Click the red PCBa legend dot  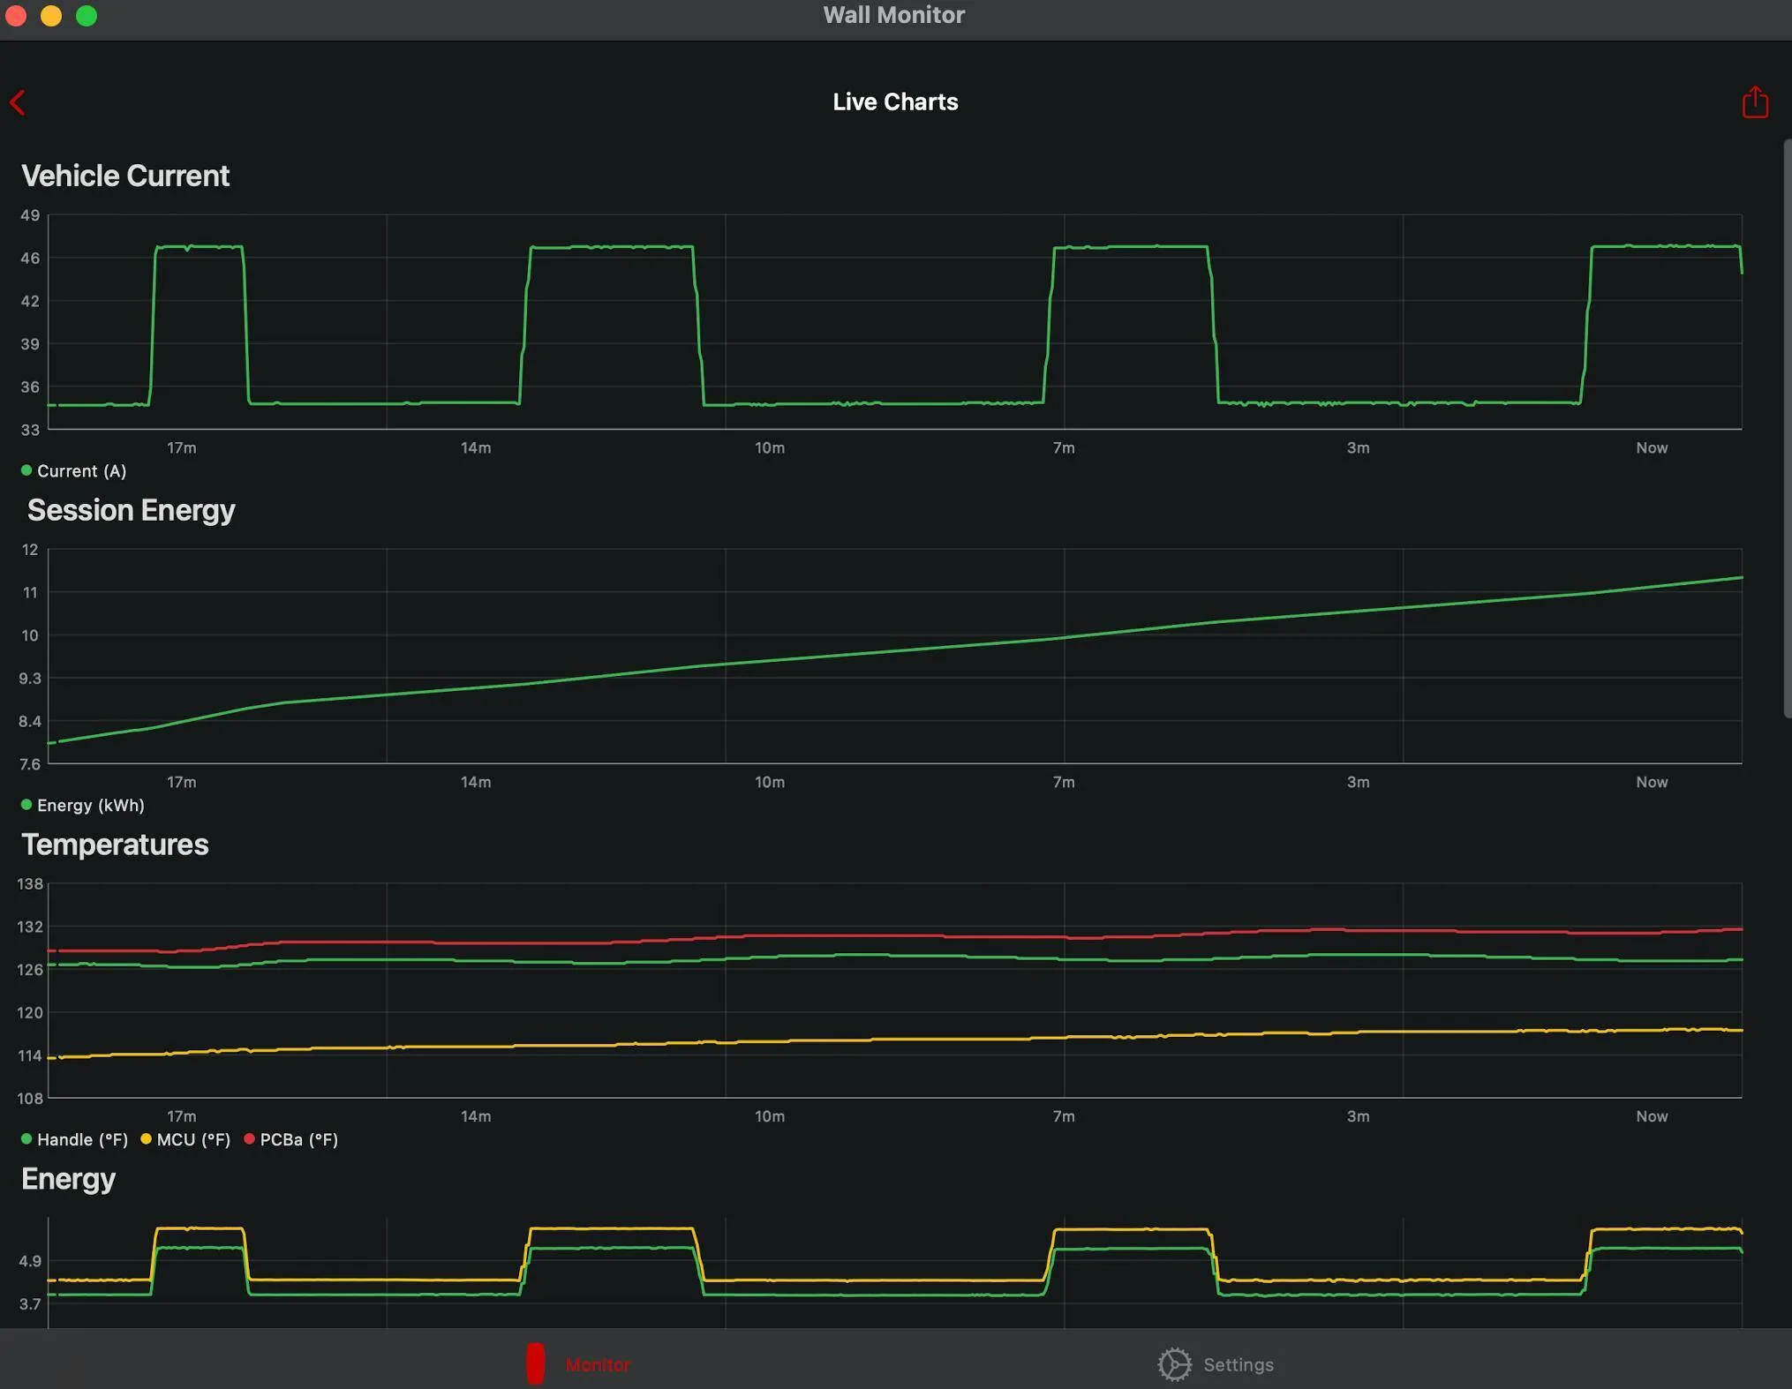tap(250, 1138)
